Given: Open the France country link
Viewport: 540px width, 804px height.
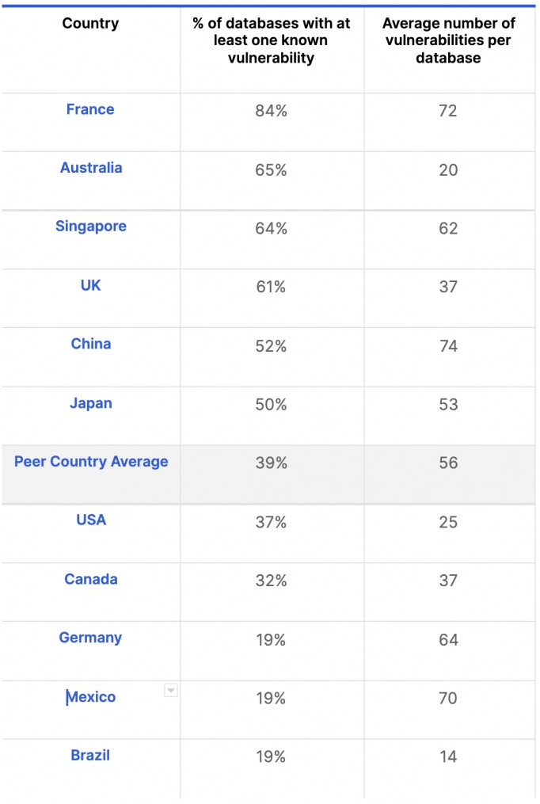Looking at the screenshot, I should tap(90, 109).
